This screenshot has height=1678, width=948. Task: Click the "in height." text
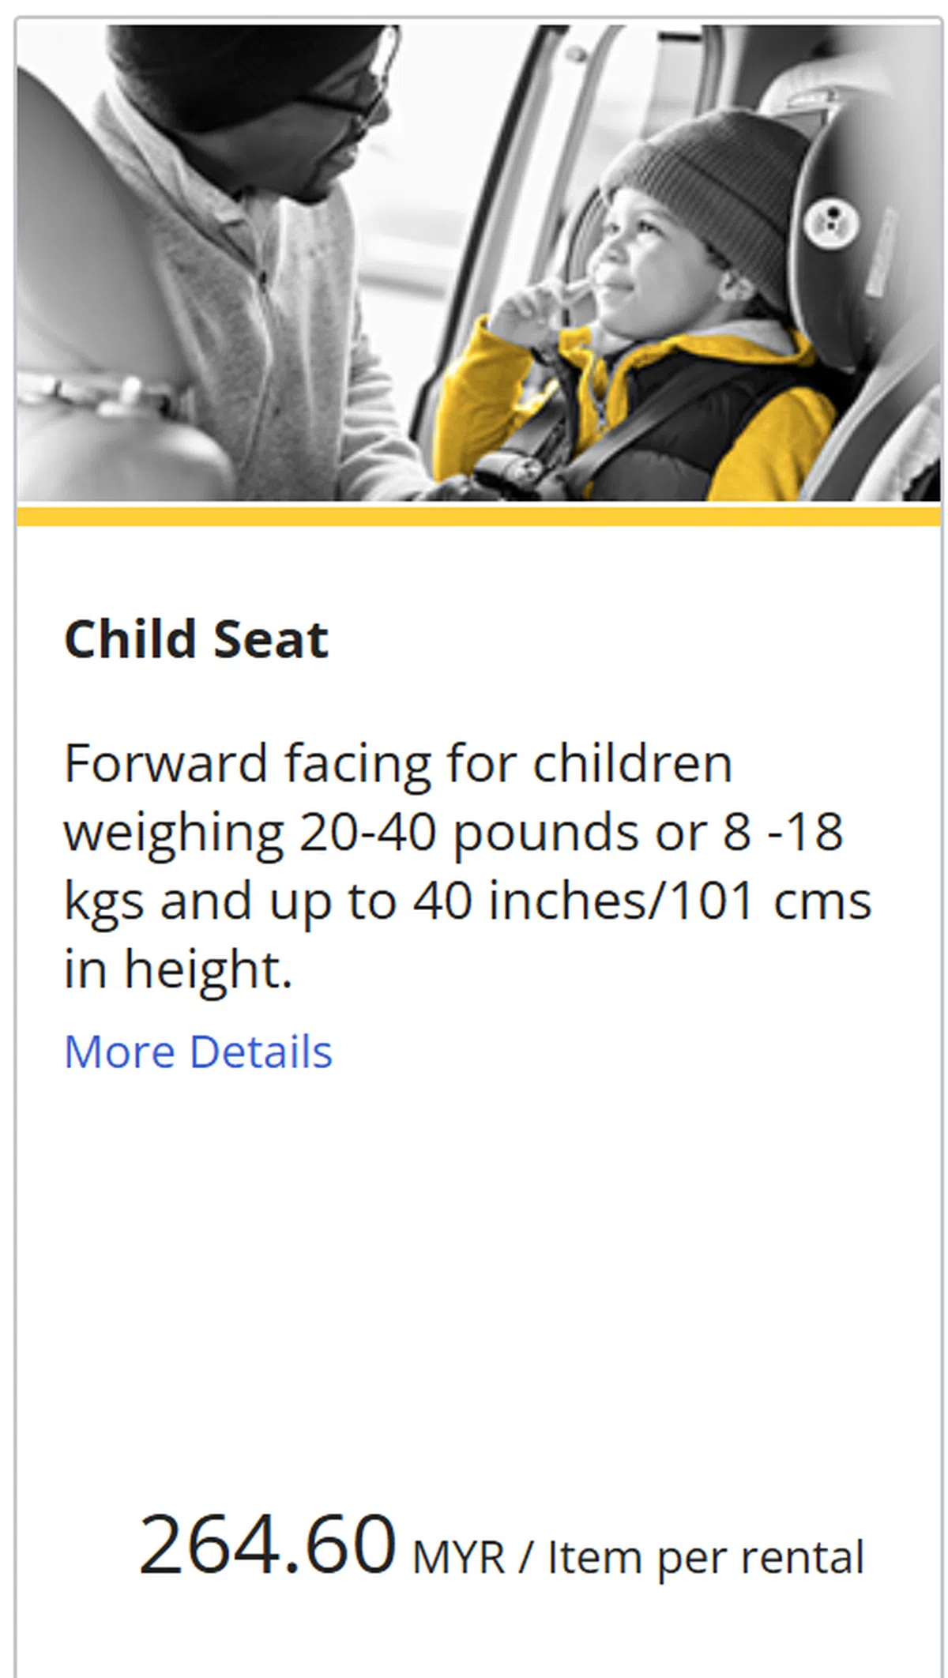tap(178, 969)
